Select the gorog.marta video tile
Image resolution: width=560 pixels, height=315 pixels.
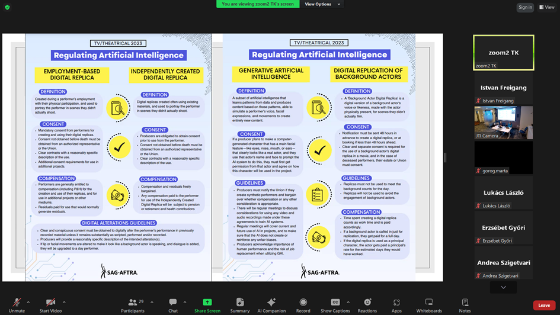point(504,157)
